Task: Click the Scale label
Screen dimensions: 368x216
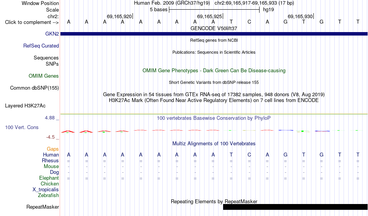Action: (x=52, y=10)
